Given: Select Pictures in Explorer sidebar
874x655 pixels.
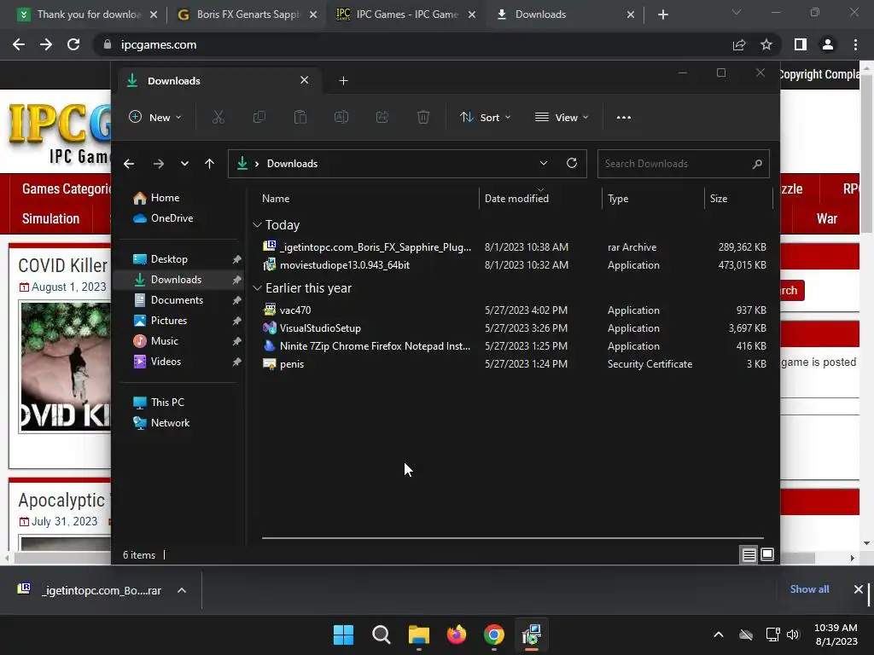Looking at the screenshot, I should [x=168, y=321].
